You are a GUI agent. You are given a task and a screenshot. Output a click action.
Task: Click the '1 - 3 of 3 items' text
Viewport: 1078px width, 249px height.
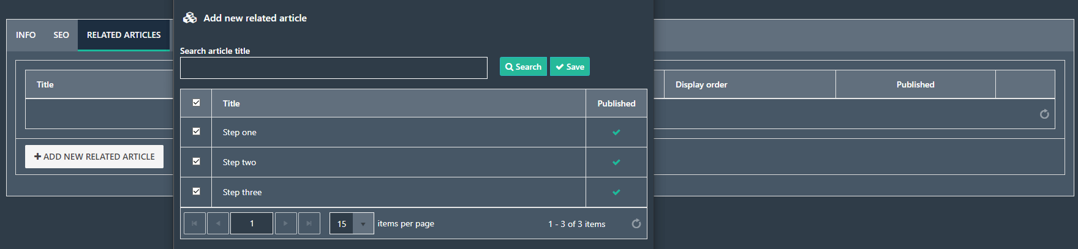point(576,224)
